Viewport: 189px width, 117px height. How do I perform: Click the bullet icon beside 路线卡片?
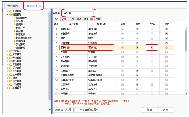click(x=15, y=44)
